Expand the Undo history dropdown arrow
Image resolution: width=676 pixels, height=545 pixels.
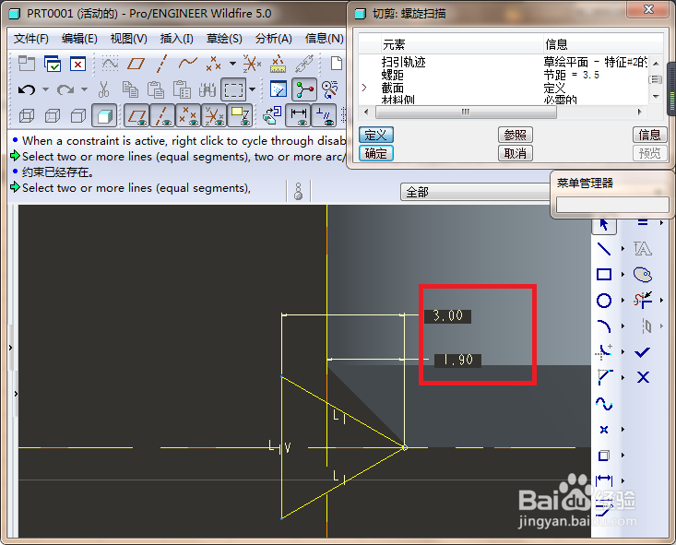45,89
